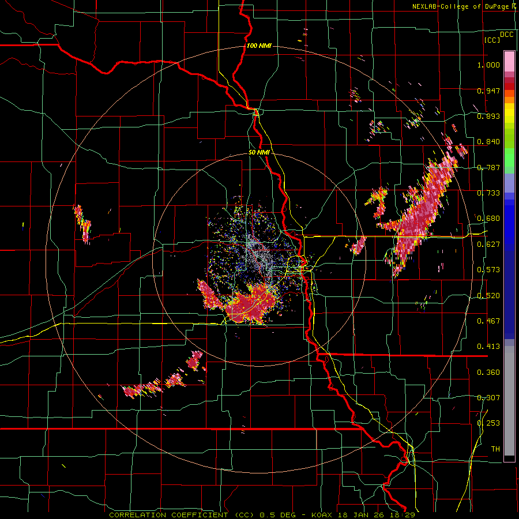
Task: Pick the lavender segment of the color bar
Action: click(509, 183)
